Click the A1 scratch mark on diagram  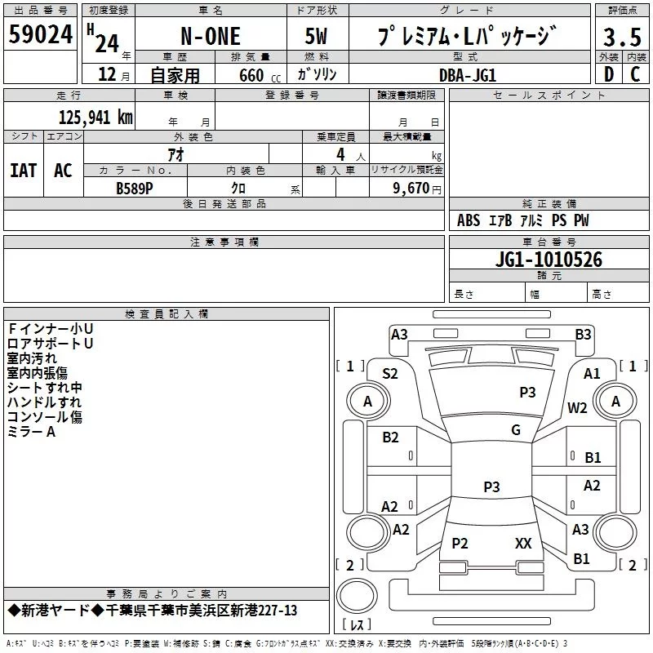tap(592, 374)
